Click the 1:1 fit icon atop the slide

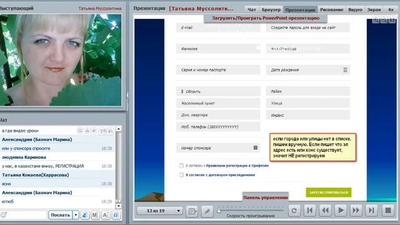392,20
